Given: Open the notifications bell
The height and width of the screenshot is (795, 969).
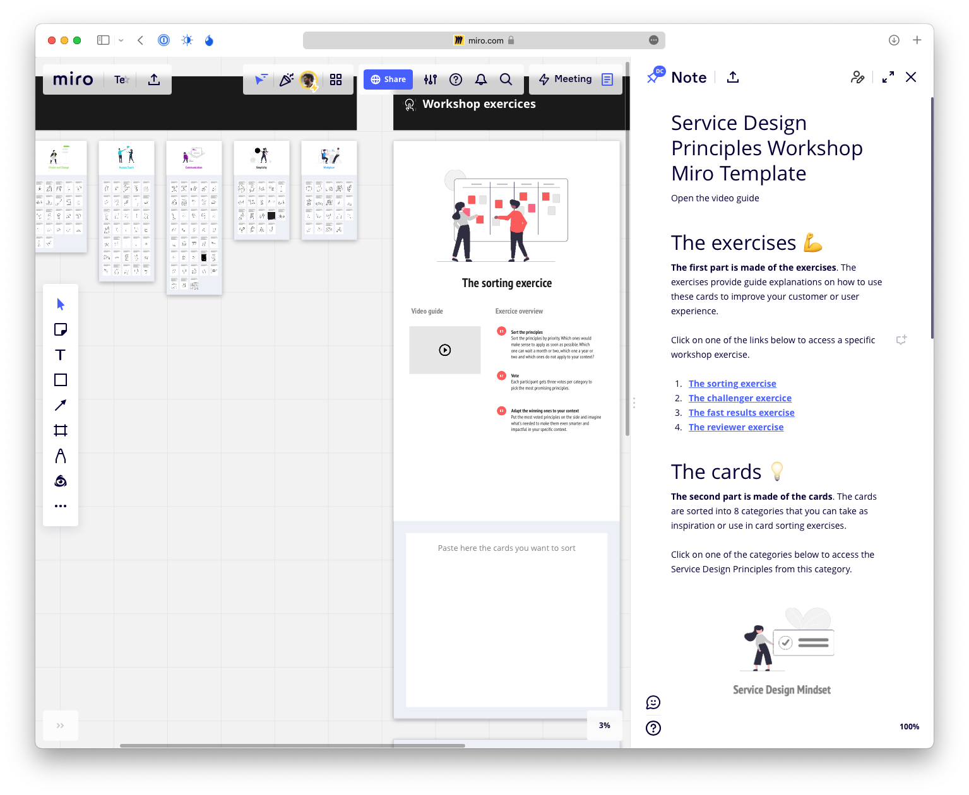Looking at the screenshot, I should pos(481,79).
